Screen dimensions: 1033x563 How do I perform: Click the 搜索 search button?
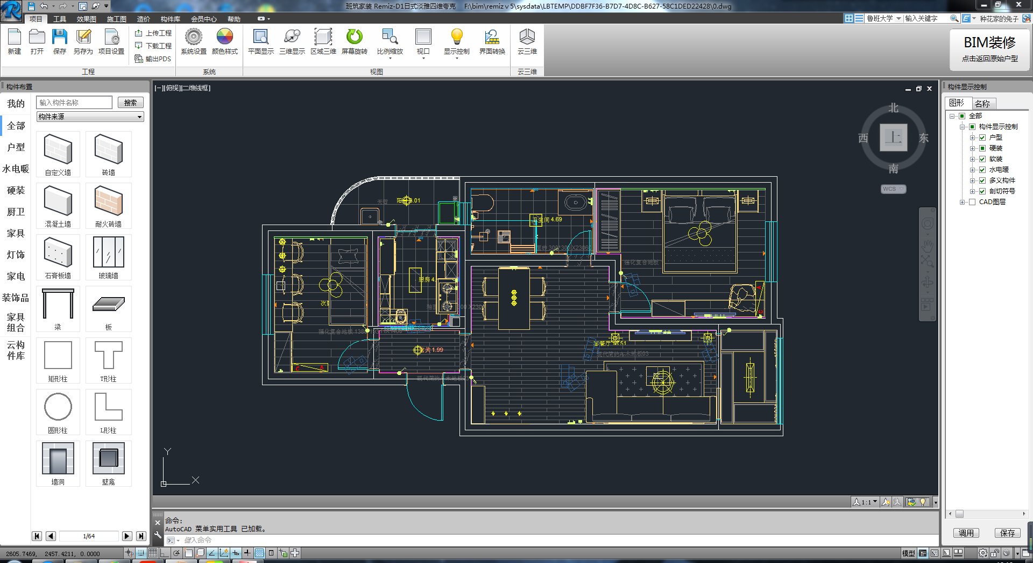(x=131, y=103)
